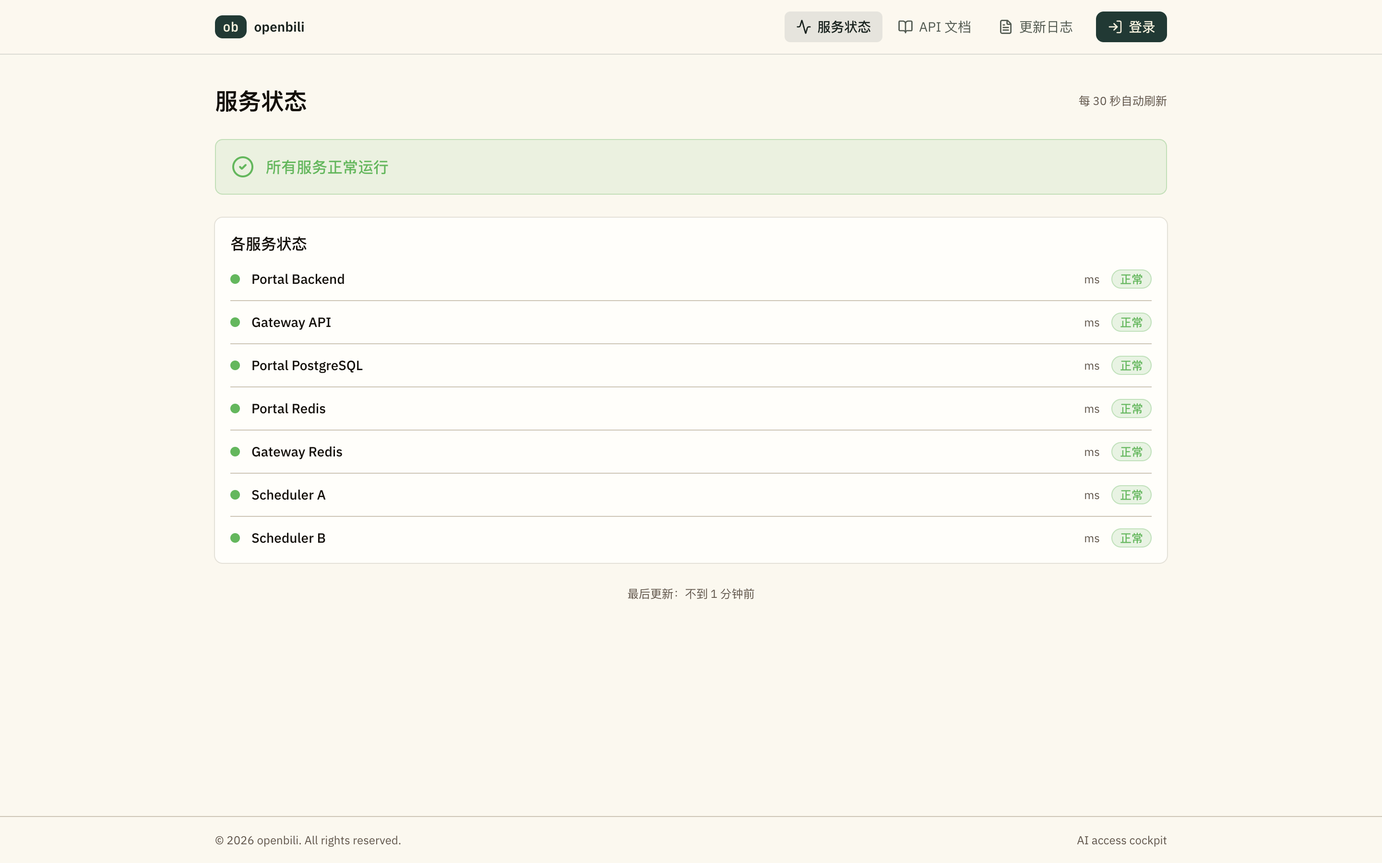The image size is (1382, 863).
Task: Click the arrow icon inside 登录 button
Action: tap(1115, 27)
